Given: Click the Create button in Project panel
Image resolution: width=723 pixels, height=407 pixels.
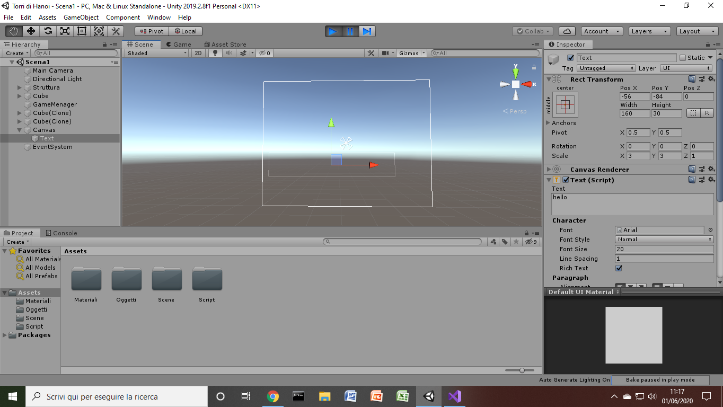Looking at the screenshot, I should tap(17, 242).
